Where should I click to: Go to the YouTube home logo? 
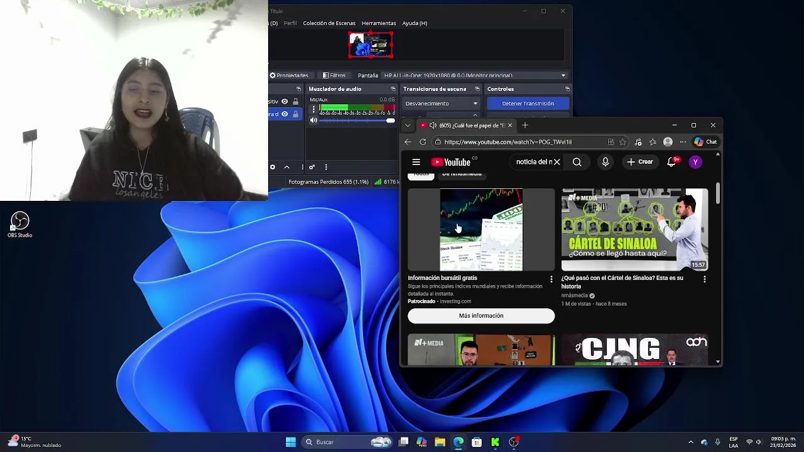(451, 162)
